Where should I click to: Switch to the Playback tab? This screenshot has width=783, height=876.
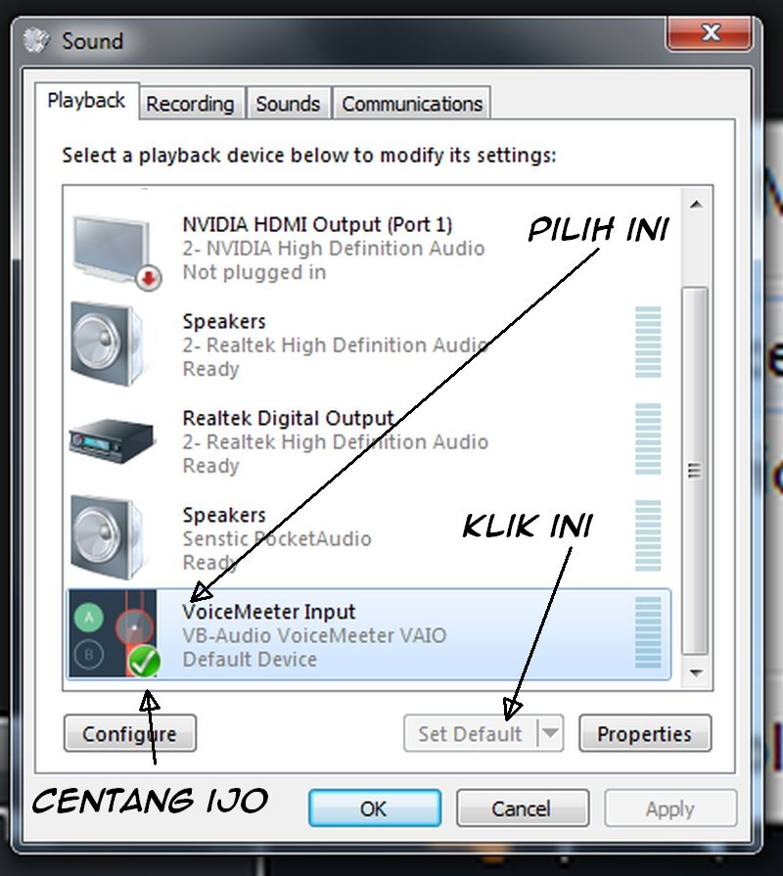86,101
